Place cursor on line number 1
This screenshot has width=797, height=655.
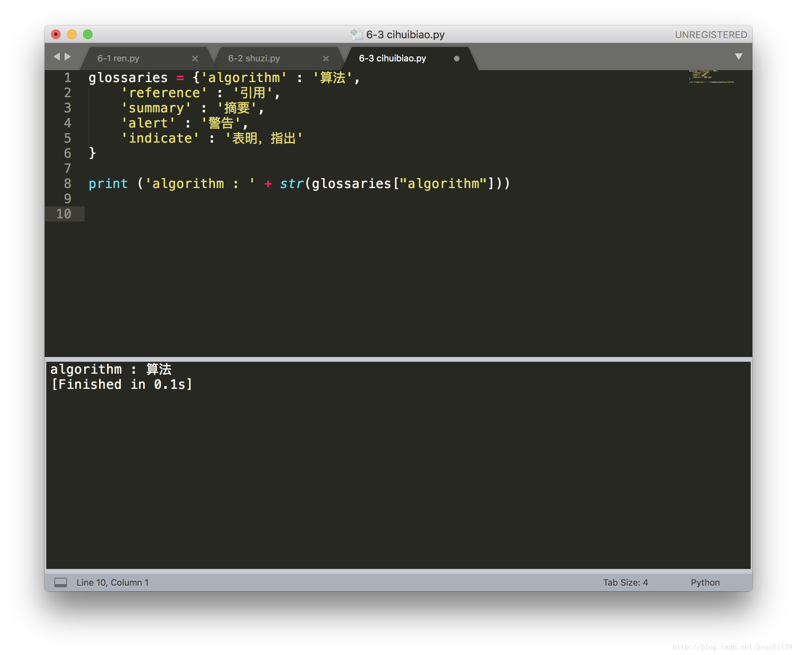[67, 77]
